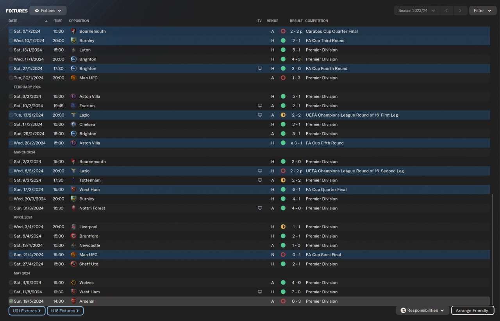Screen dimensions: 500x321
Task: Click the Arrange Friendly button
Action: tap(473, 310)
